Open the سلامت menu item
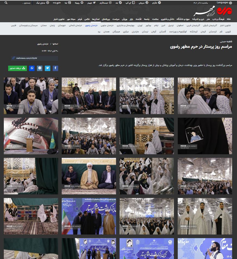 click(155, 19)
